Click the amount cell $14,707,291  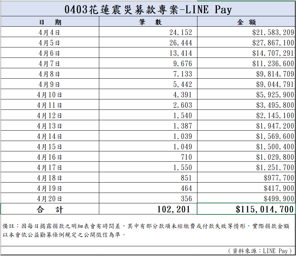tap(246, 53)
